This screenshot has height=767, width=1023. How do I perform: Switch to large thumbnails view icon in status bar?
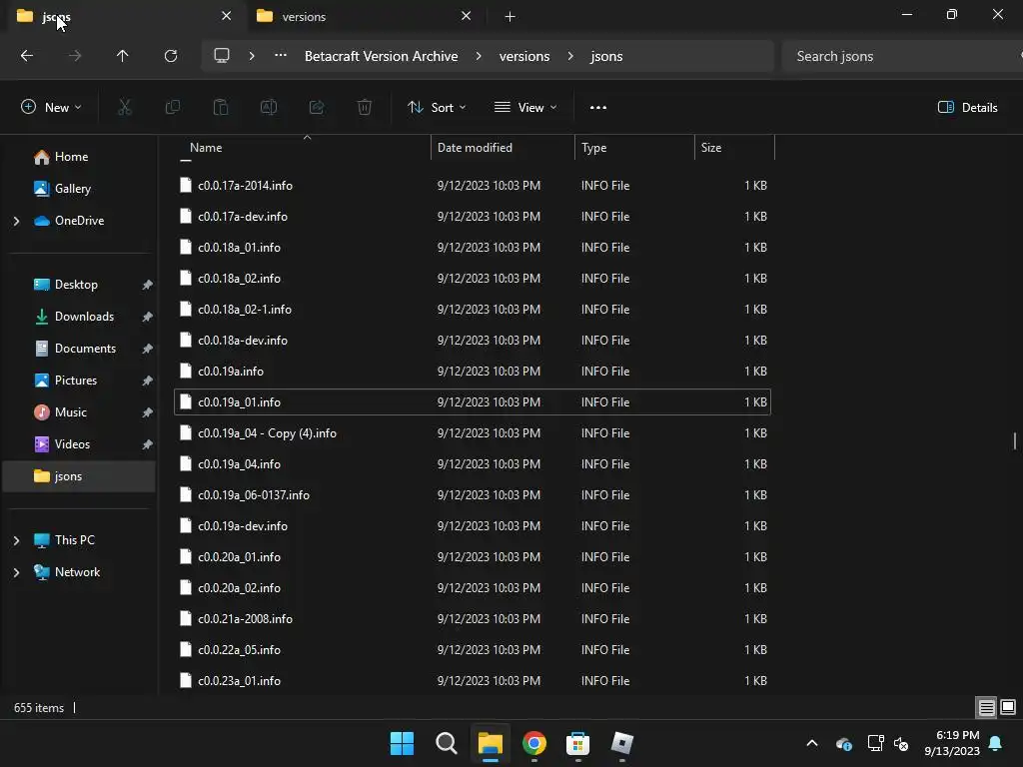(1008, 707)
